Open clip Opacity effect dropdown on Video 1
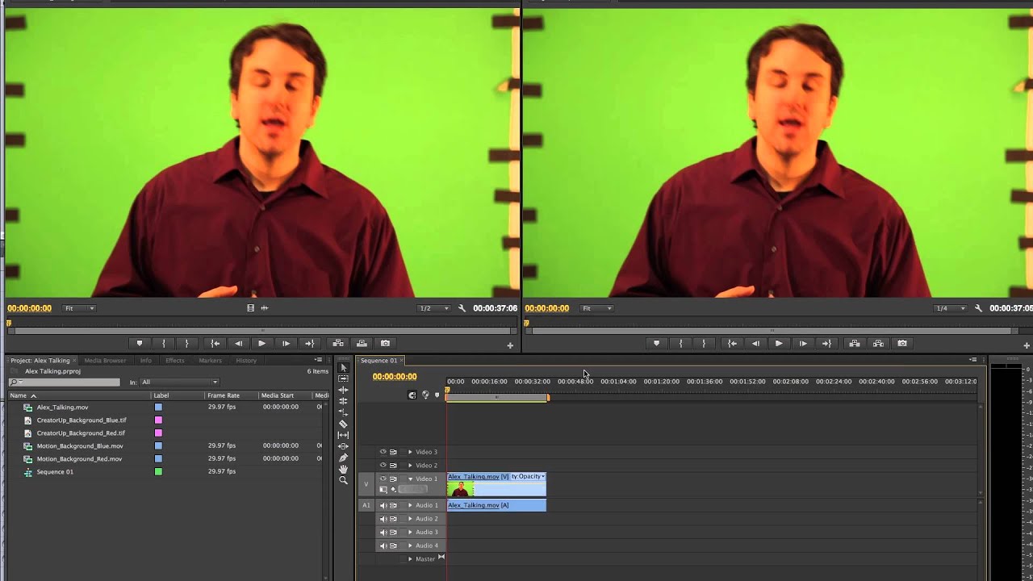This screenshot has width=1033, height=581. tap(529, 477)
